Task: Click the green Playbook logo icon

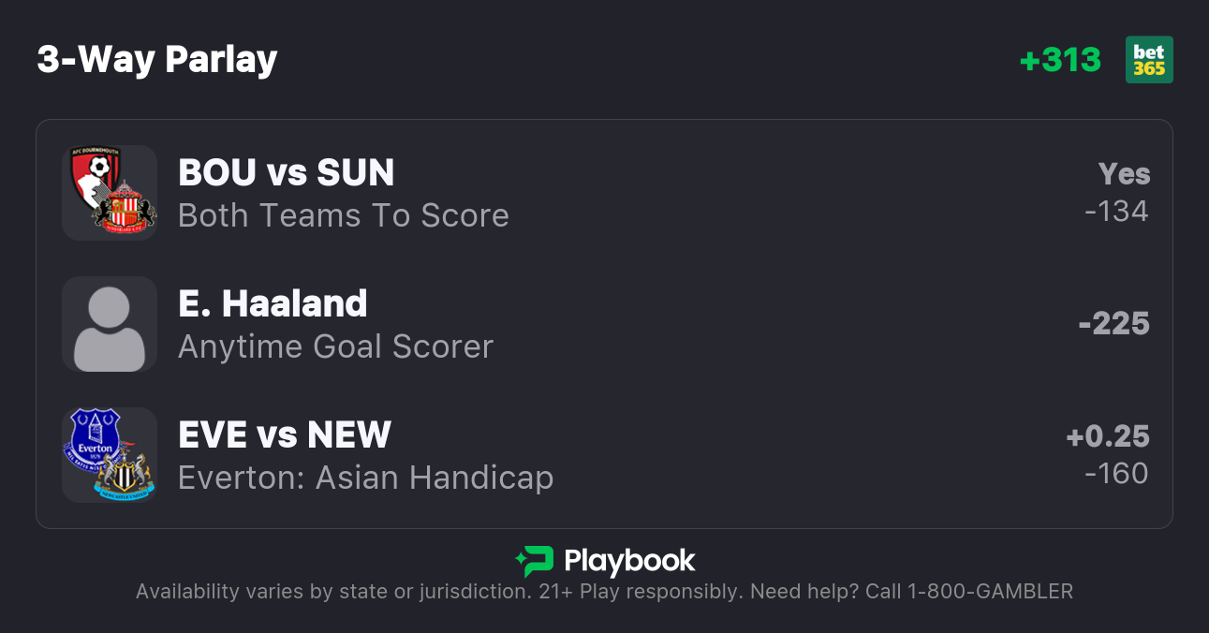Action: [x=535, y=561]
